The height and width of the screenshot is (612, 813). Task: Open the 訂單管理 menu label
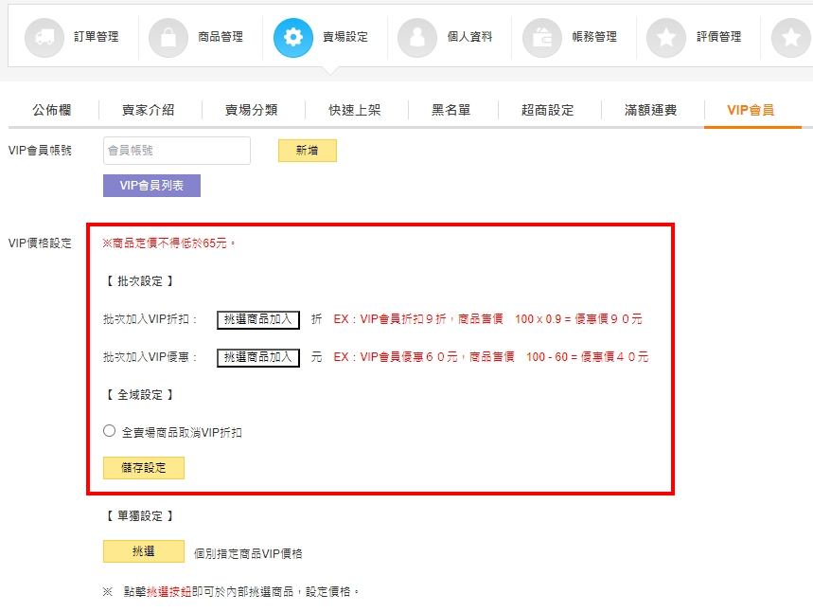click(x=97, y=37)
